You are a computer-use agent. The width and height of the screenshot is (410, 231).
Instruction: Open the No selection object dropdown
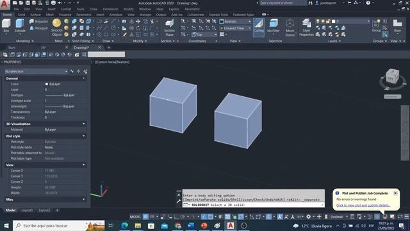[36, 71]
